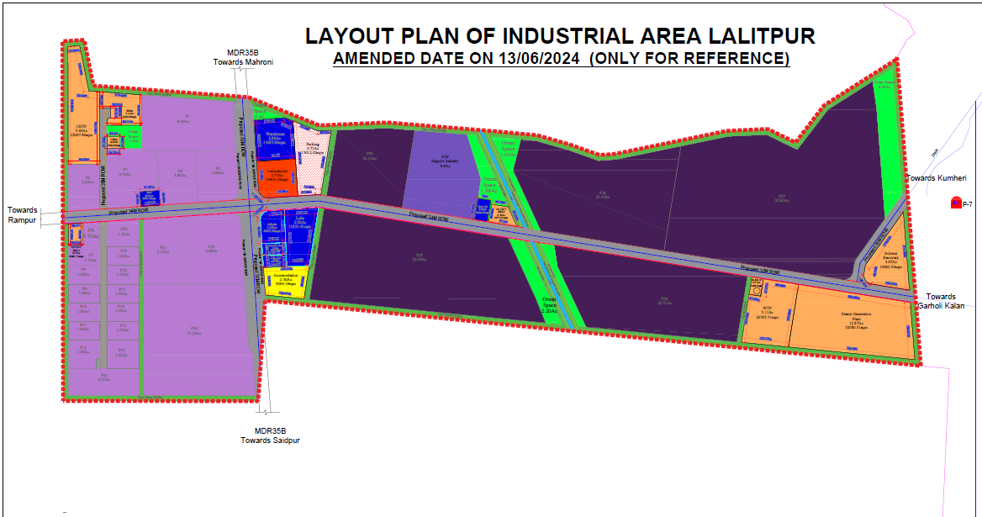Click the 'MDR35B Towards Saidpur' label
The width and height of the screenshot is (982, 517).
[x=270, y=435]
